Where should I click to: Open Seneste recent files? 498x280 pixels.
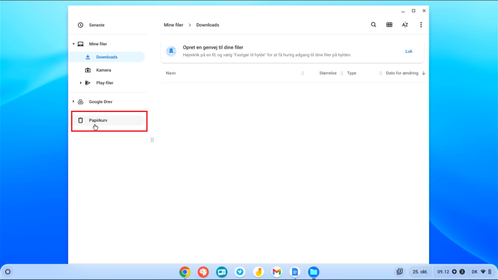(96, 25)
